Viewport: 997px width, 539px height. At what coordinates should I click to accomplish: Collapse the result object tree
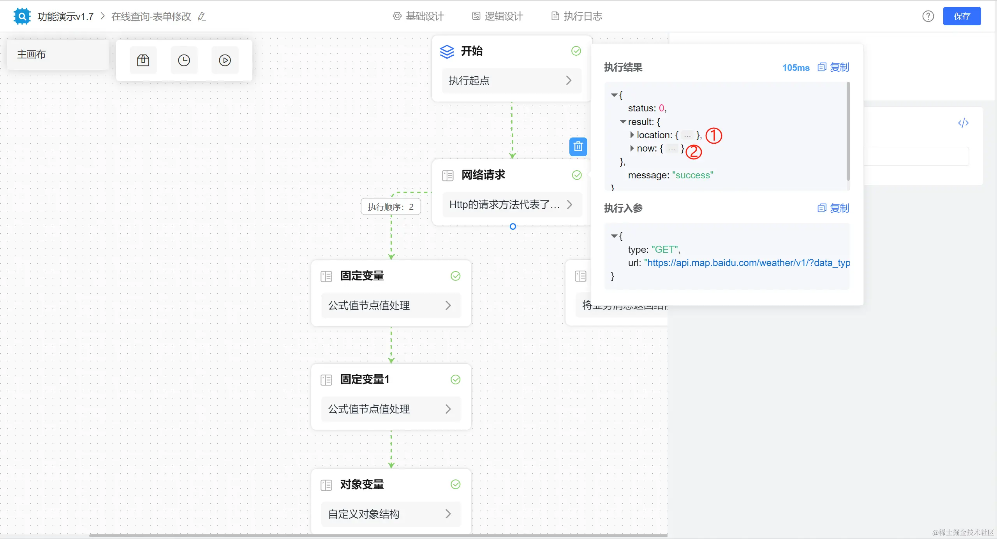point(623,122)
